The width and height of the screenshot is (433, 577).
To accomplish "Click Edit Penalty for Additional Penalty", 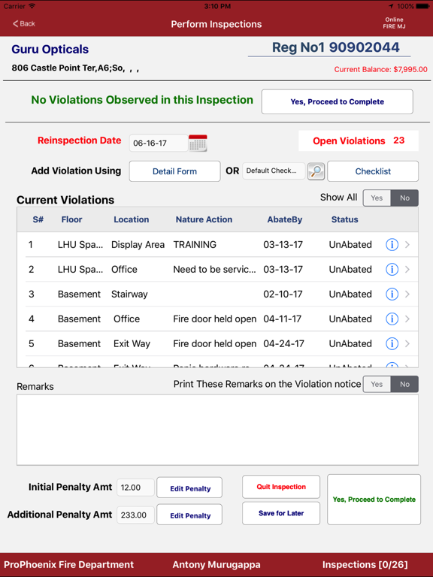I will (x=189, y=515).
